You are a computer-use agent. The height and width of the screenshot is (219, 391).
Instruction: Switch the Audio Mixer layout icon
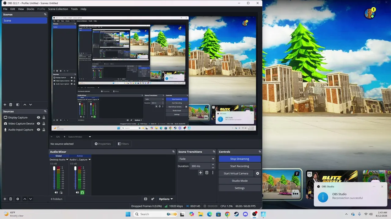[x=145, y=199]
